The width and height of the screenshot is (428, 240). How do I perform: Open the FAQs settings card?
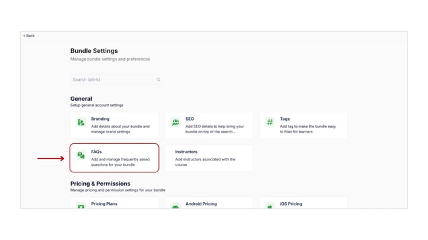tap(114, 158)
